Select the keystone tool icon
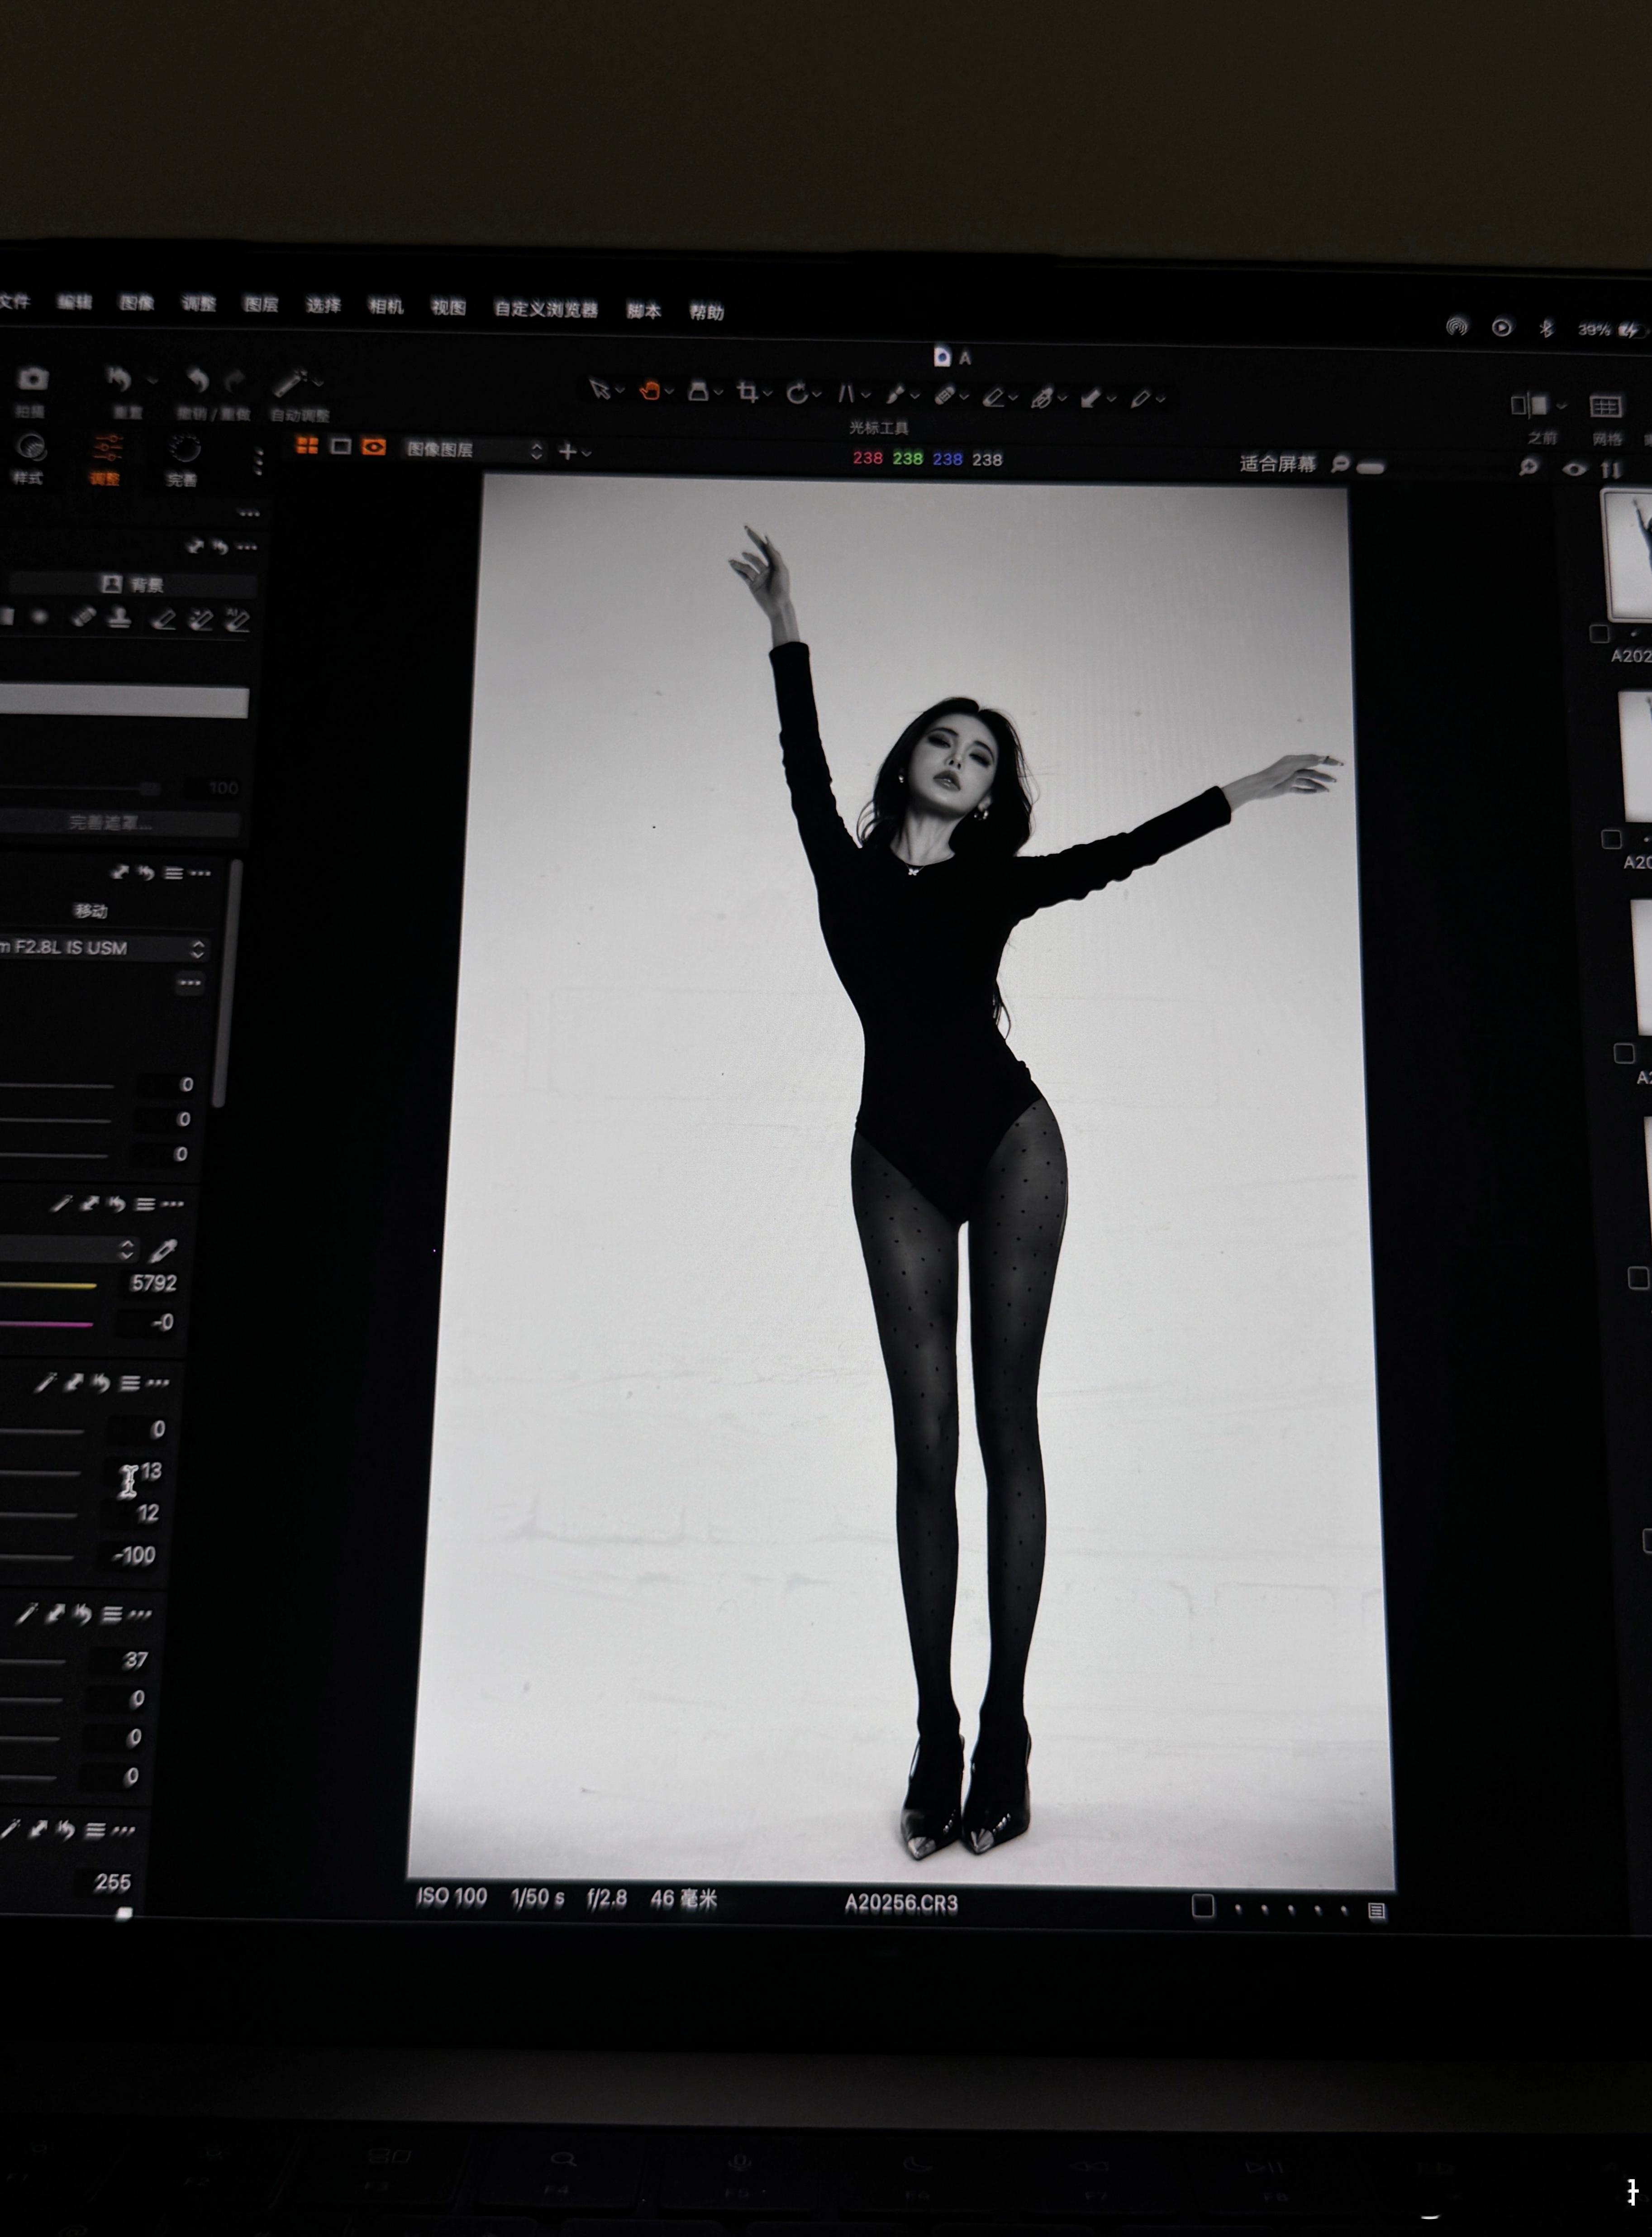 click(x=846, y=394)
